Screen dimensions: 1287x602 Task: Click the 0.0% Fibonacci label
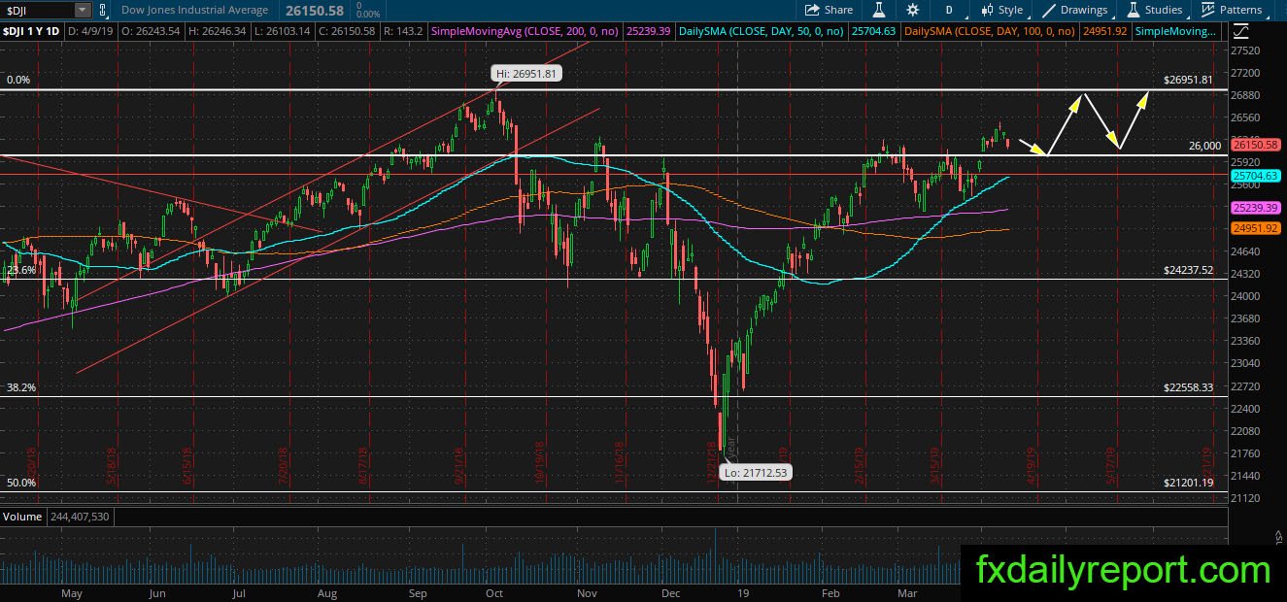(x=19, y=80)
